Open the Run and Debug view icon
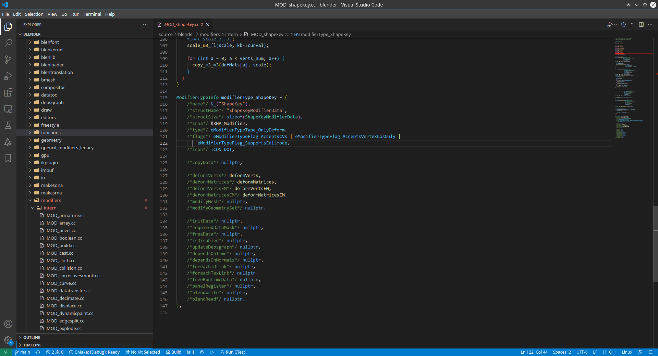Image resolution: width=658 pixels, height=356 pixels. [8, 76]
